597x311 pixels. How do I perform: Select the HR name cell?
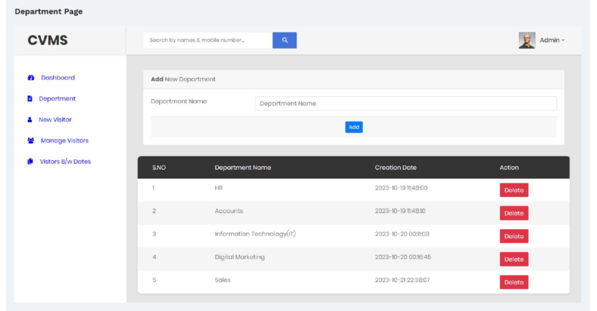pyautogui.click(x=219, y=188)
